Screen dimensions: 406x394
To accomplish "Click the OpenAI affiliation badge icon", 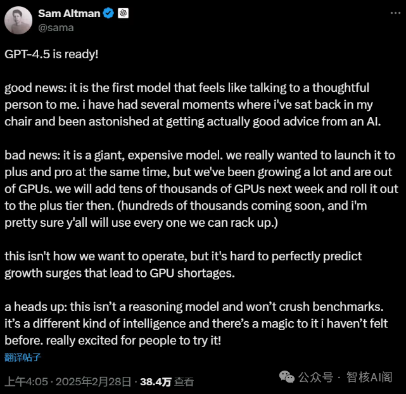I will (124, 14).
